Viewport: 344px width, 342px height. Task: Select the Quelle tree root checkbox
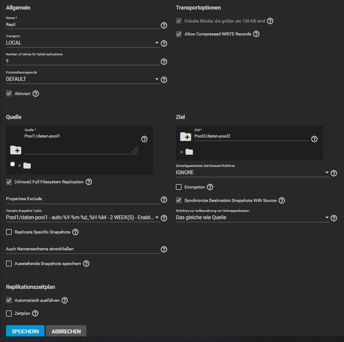click(x=13, y=164)
